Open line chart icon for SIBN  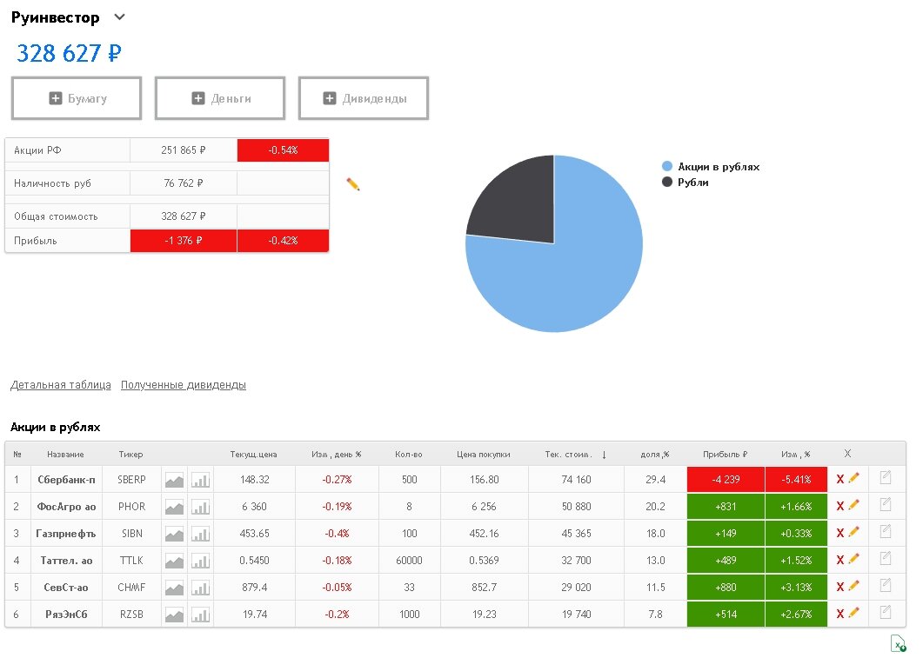point(174,534)
